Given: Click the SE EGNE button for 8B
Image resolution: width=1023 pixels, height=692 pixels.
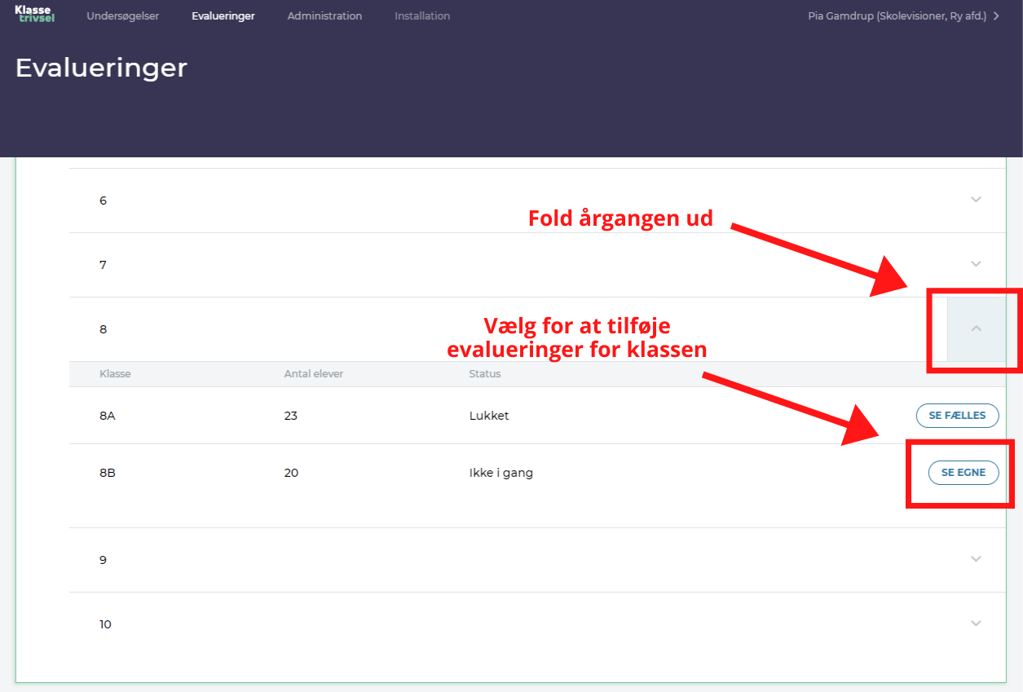Looking at the screenshot, I should point(963,472).
